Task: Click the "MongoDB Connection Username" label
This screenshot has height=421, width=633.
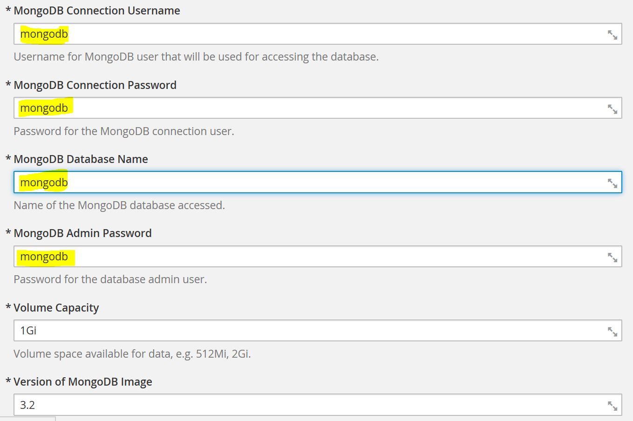Action: (96, 11)
